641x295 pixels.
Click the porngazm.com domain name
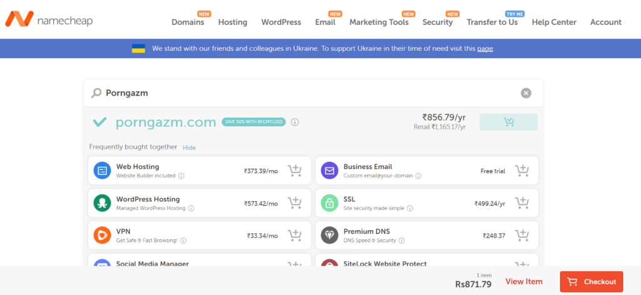[165, 122]
